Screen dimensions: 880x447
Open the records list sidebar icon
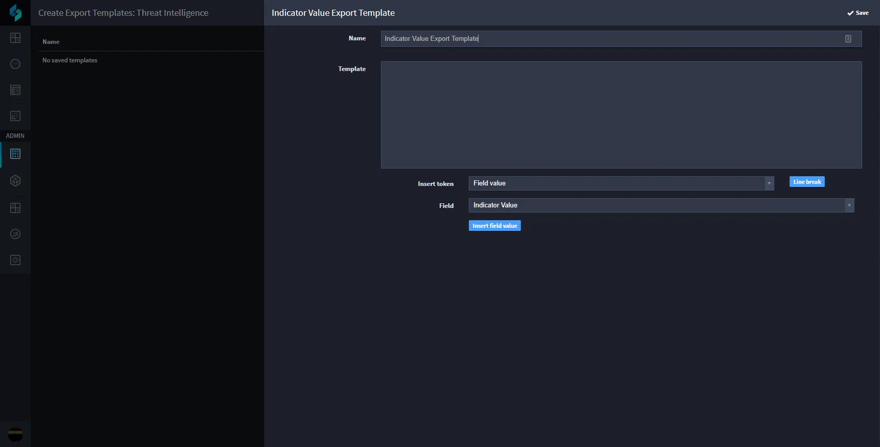point(15,90)
